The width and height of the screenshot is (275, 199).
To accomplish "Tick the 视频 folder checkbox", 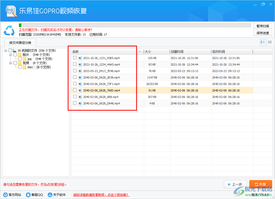I will coord(15,63).
